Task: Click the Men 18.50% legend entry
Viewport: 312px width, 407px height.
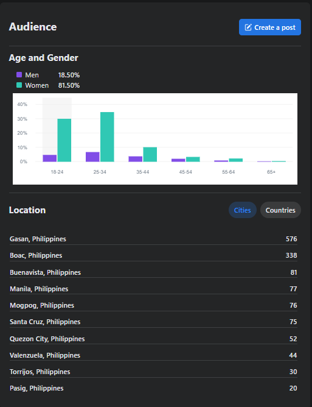Action: tap(48, 75)
